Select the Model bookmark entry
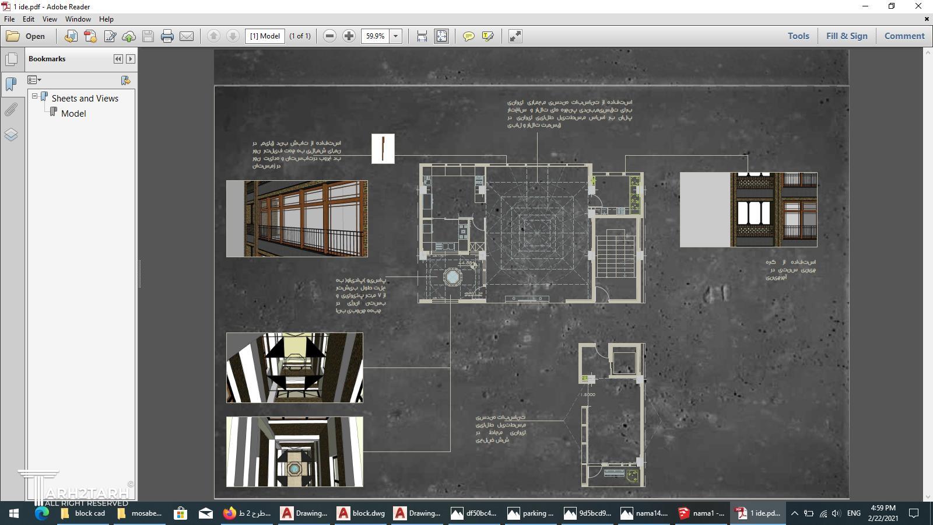The image size is (933, 525). tap(73, 114)
